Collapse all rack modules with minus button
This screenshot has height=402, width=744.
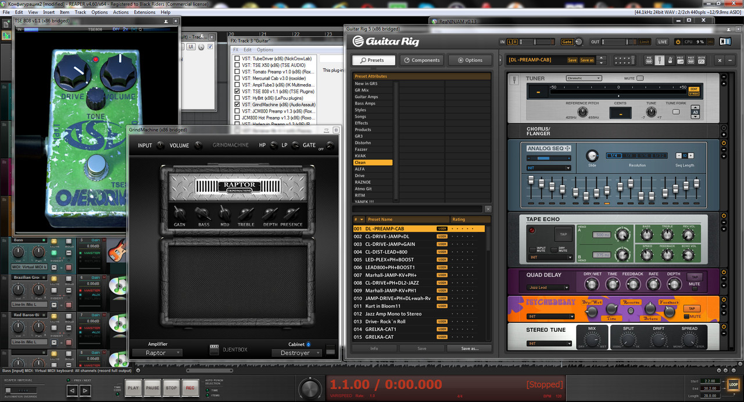pos(730,60)
